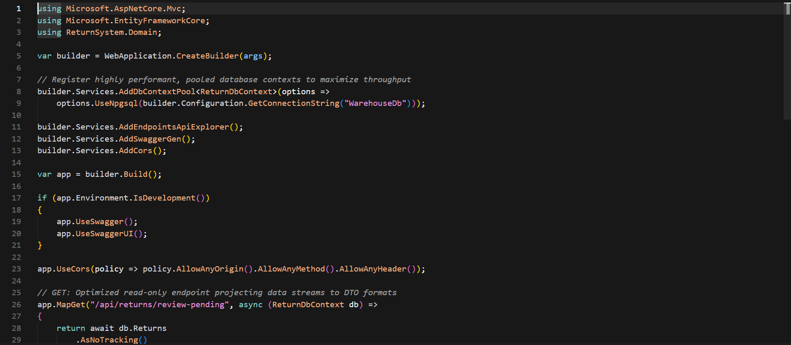This screenshot has width=791, height=345.
Task: Click the "return" keyword on line 28
Action: click(71, 328)
